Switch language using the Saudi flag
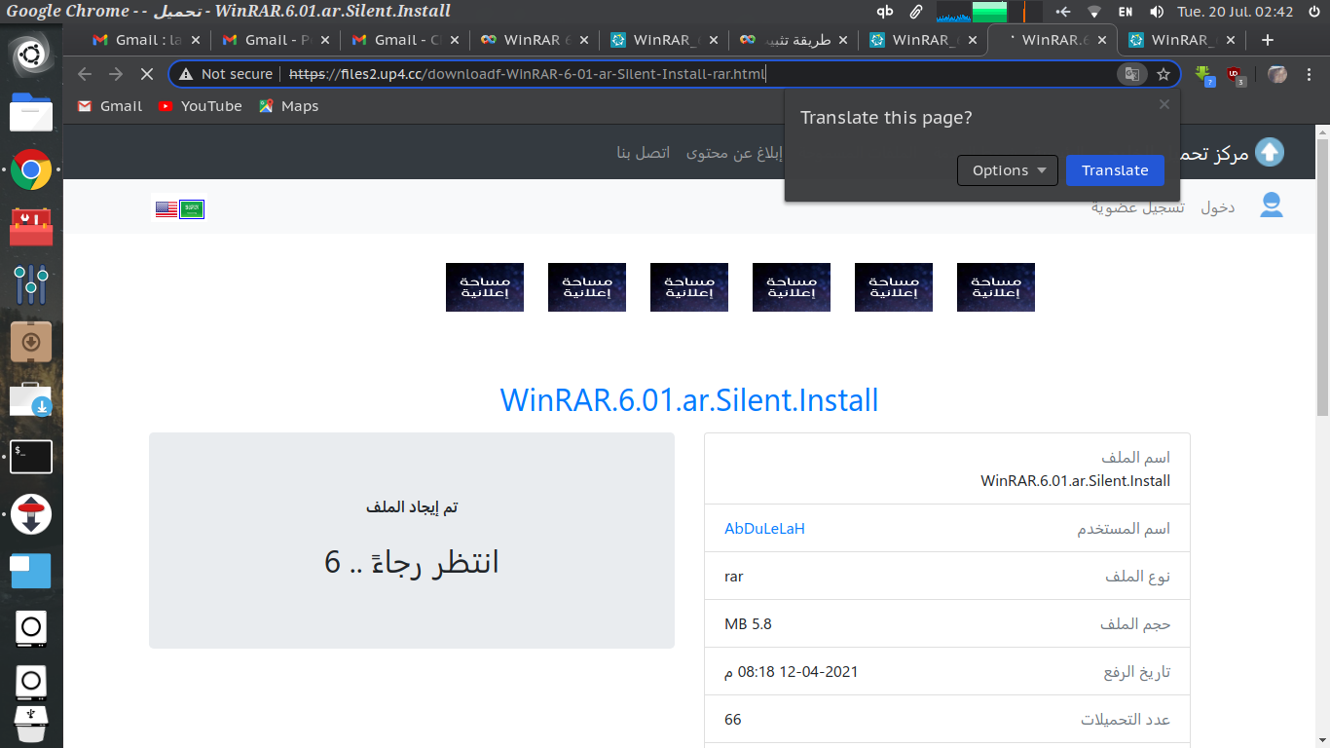This screenshot has width=1330, height=748. click(192, 209)
